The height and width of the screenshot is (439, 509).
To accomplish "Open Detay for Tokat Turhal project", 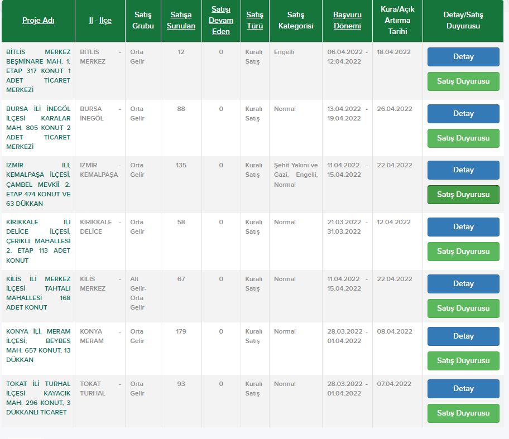I will [x=463, y=389].
